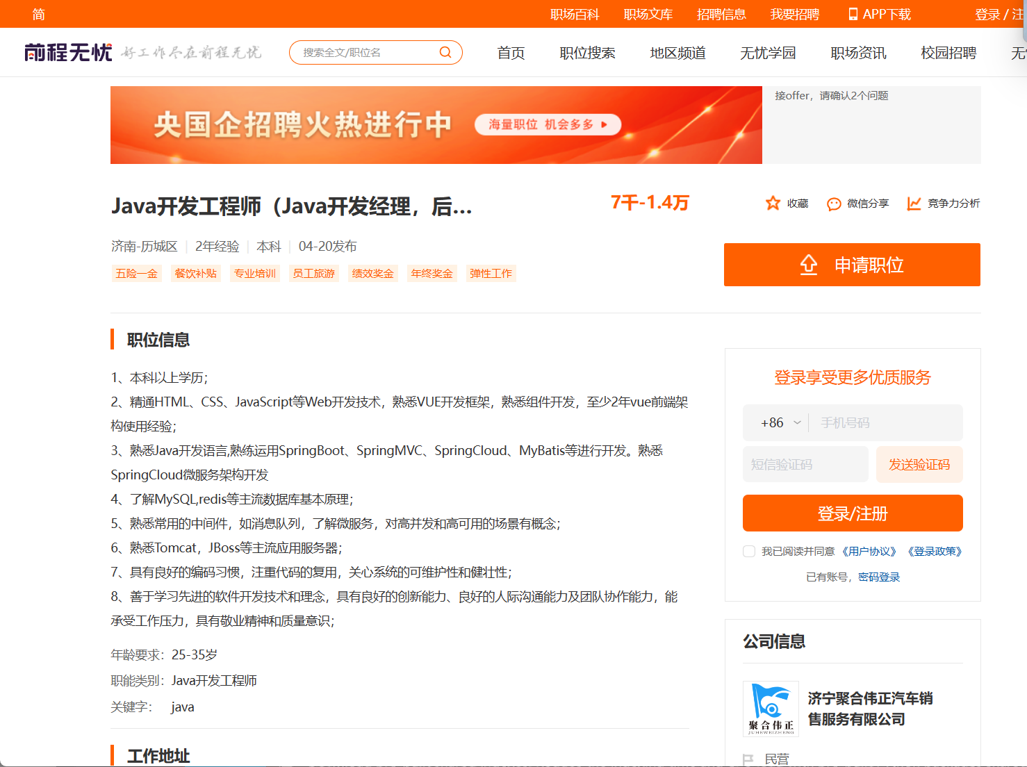Screen dimensions: 1027x767
Task: Switch to 职位搜索 in the navigation
Action: (x=587, y=53)
